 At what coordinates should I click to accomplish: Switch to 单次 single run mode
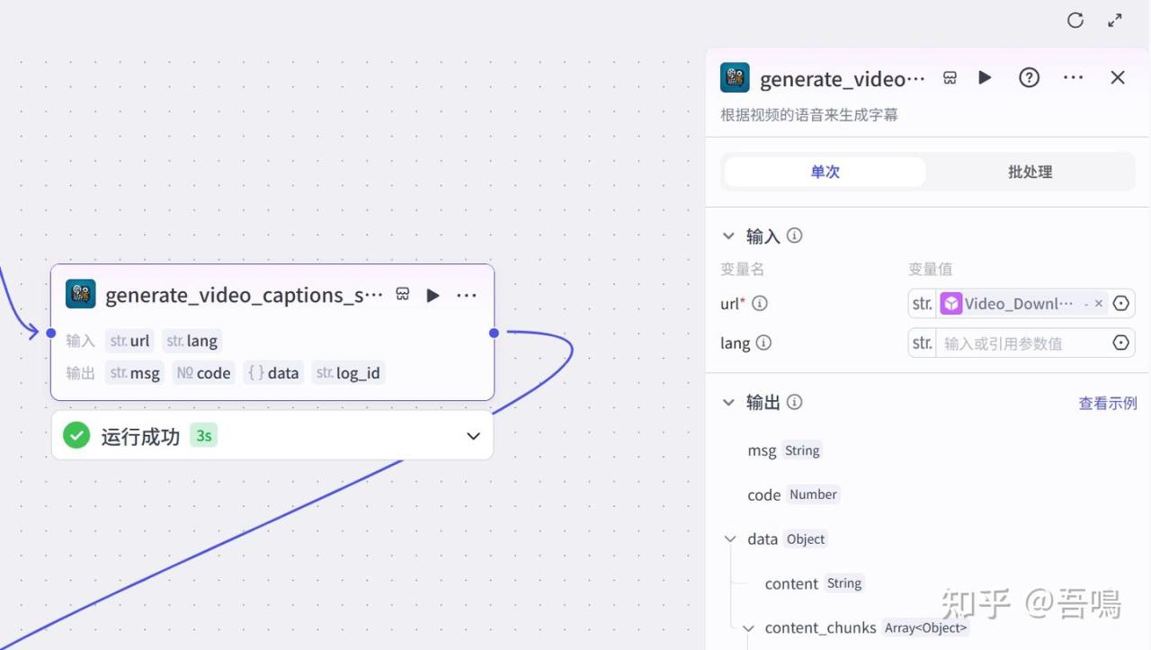coord(825,172)
